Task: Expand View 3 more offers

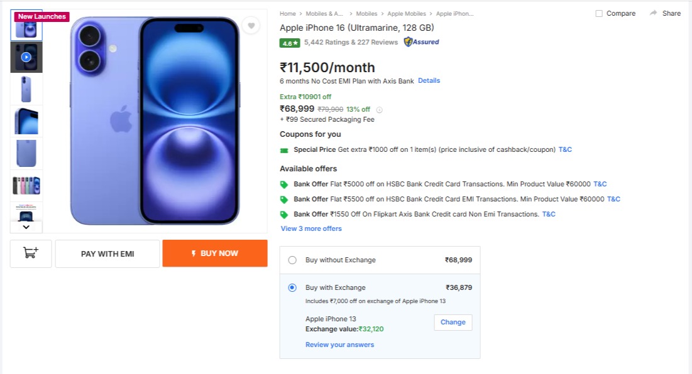Action: coord(311,228)
